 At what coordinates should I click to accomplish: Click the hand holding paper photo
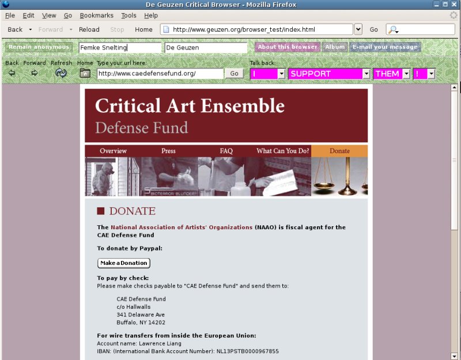pyautogui.click(x=283, y=176)
